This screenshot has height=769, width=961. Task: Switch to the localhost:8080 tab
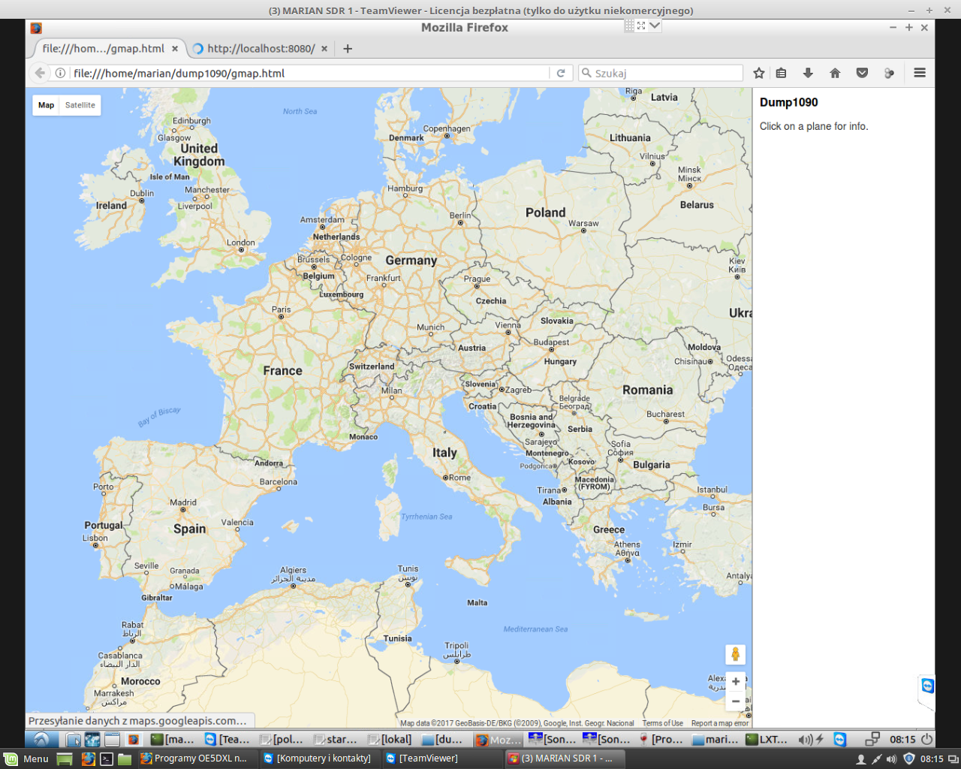(x=260, y=49)
